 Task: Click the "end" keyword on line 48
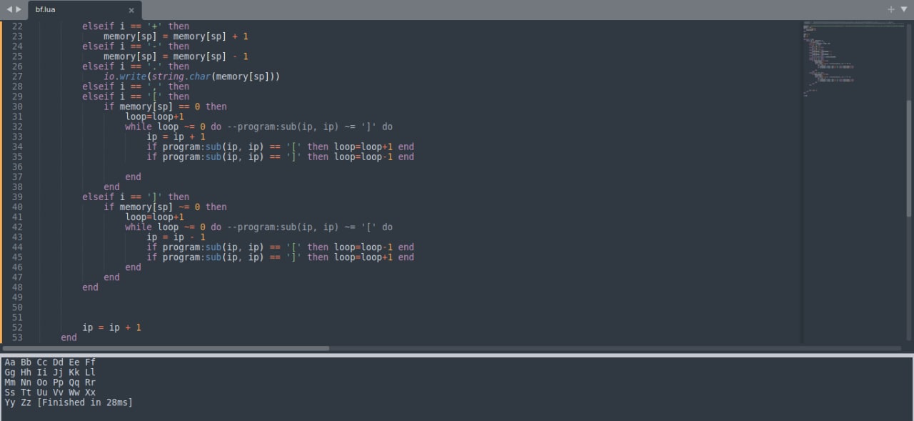point(90,287)
